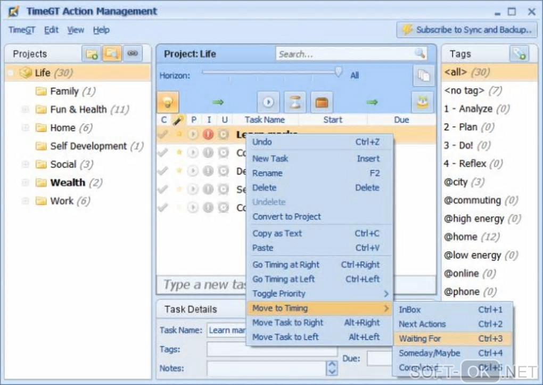Viewport: 543px width, 385px height.
Task: Click the TimeGT app icon in title bar
Action: tap(13, 11)
